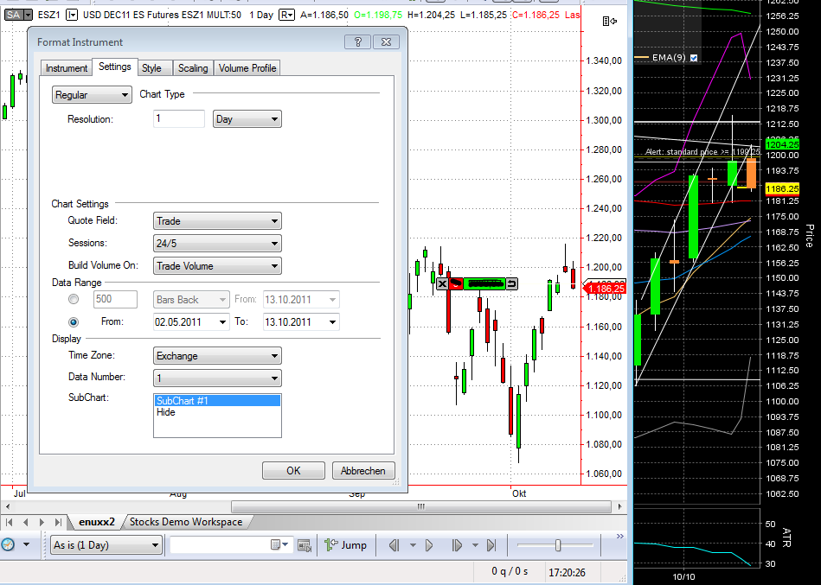Screen dimensions: 821x585
Task: Click OK in Format Instrument dialog
Action: [x=293, y=471]
